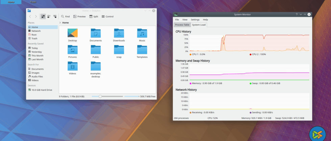The width and height of the screenshot is (331, 141).
Task: Click the icon zoom slider in Dolphin
Action: tap(100, 96)
